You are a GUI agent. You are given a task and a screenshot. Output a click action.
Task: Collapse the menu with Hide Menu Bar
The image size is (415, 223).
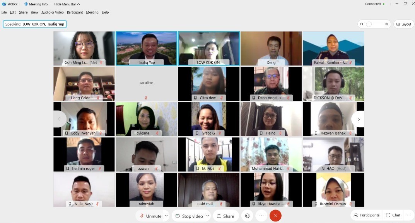[x=67, y=4]
